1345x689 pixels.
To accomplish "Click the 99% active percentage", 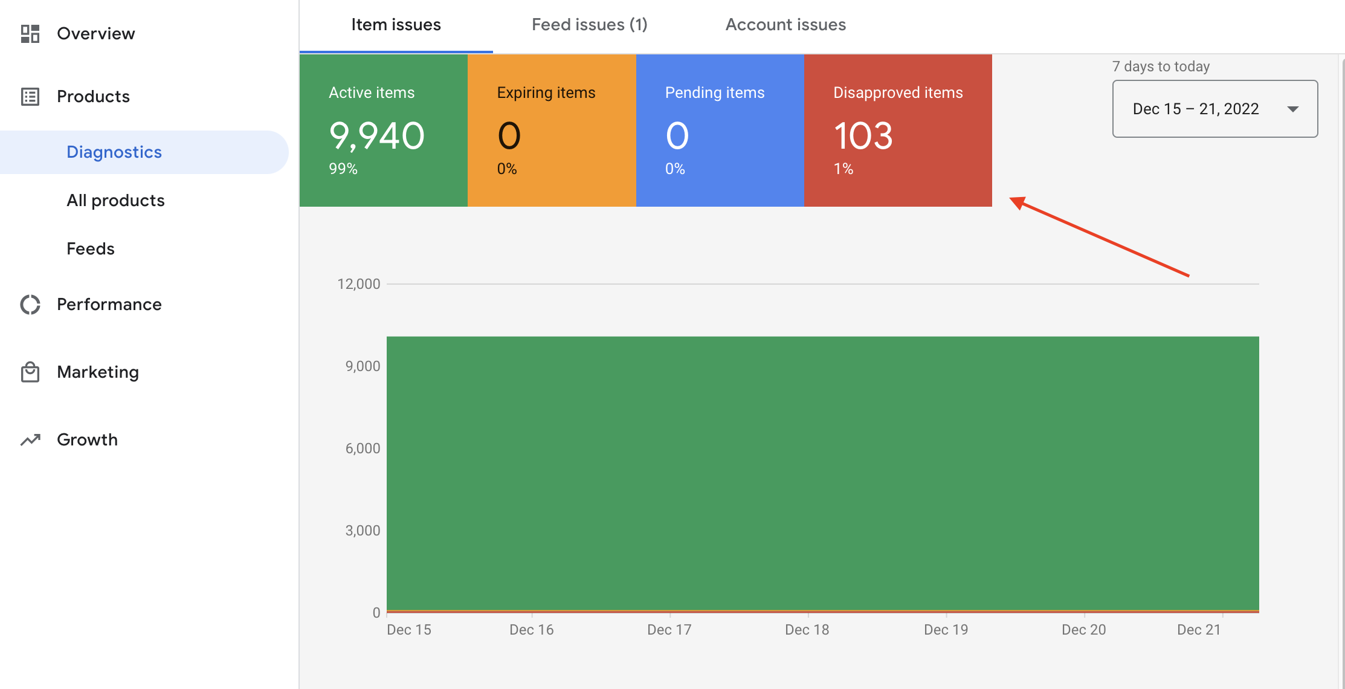I will coord(343,169).
